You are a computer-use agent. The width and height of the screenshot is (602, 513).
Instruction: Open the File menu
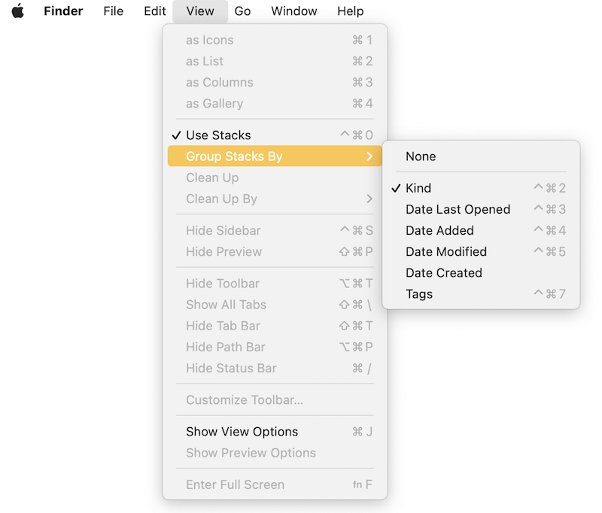pos(114,11)
